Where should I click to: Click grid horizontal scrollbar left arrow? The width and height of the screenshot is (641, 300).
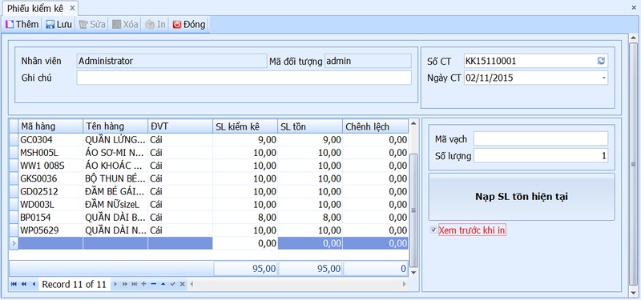click(x=191, y=284)
